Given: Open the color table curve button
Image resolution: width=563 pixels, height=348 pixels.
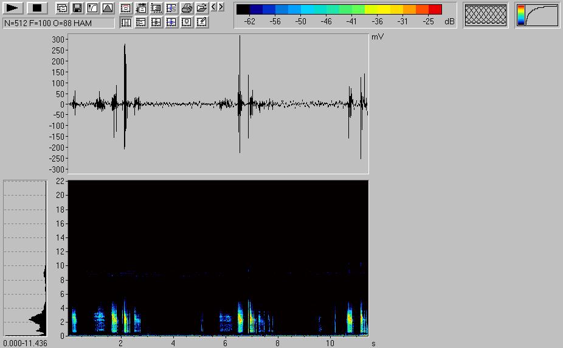Looking at the screenshot, I should click(x=537, y=16).
